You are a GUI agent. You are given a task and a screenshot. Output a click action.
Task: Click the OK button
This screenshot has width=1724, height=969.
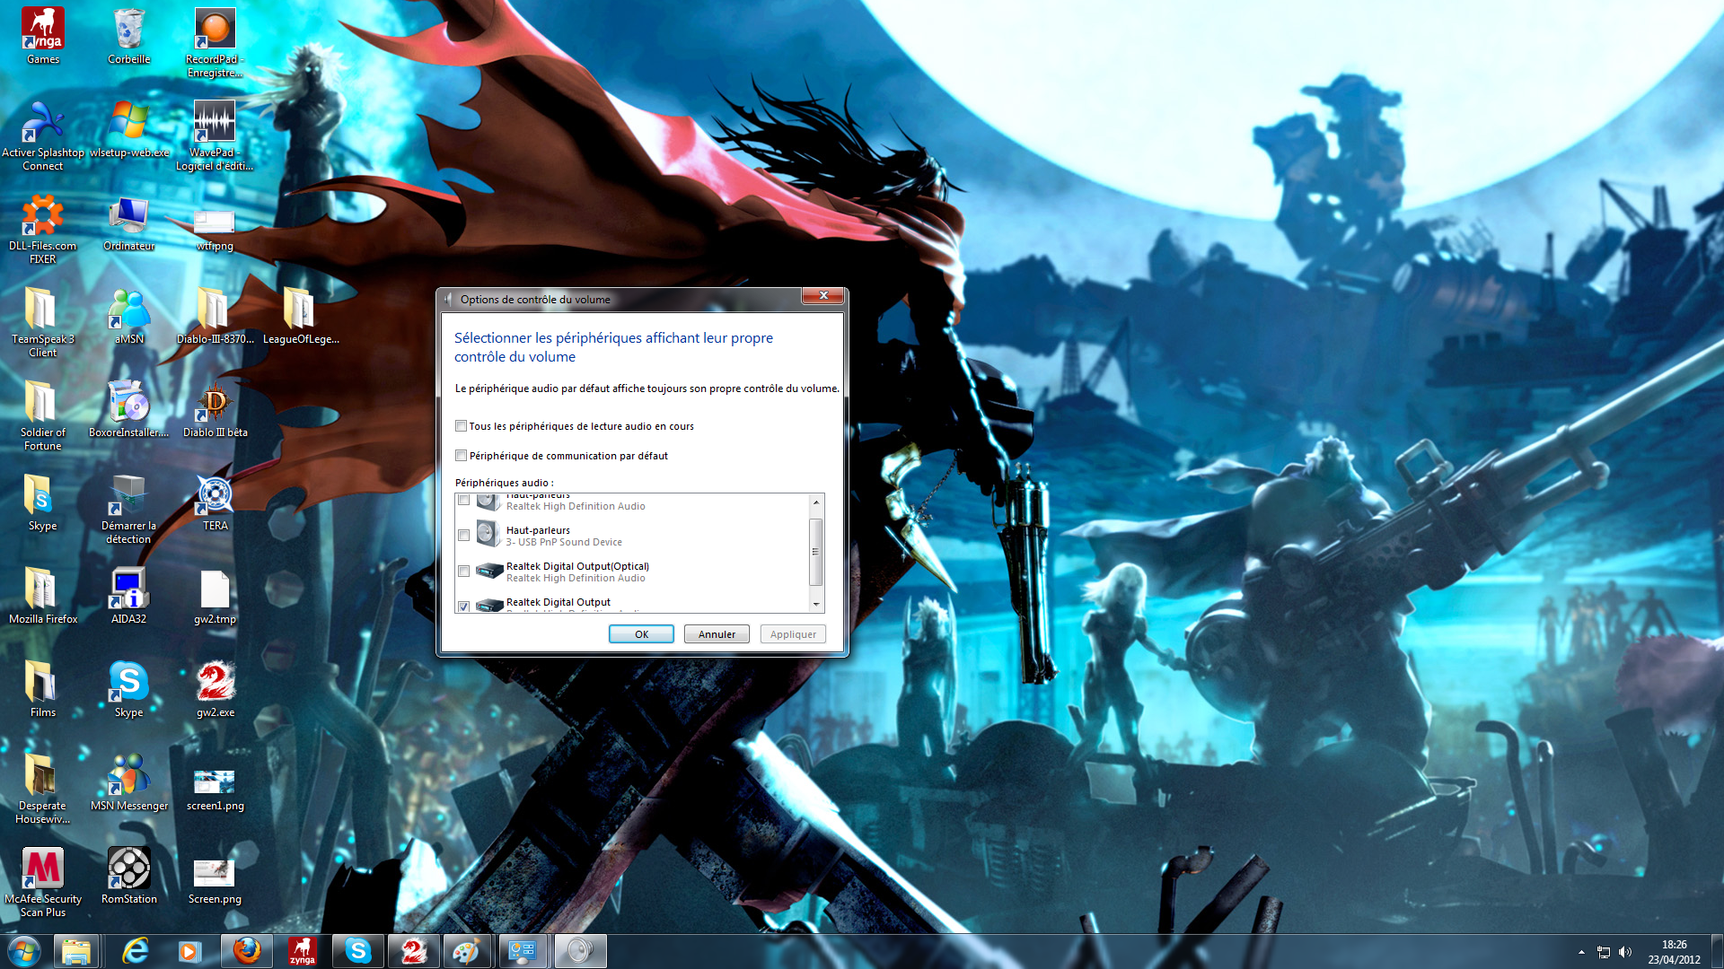[x=641, y=634]
